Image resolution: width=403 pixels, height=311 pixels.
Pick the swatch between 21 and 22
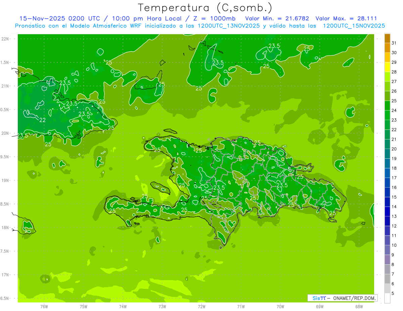pos(387,135)
